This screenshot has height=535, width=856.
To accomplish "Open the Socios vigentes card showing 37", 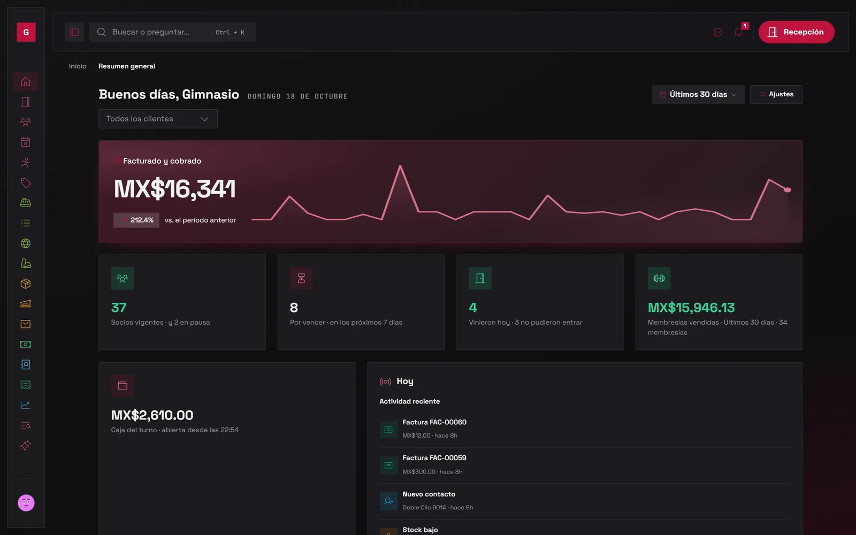I will tap(182, 302).
